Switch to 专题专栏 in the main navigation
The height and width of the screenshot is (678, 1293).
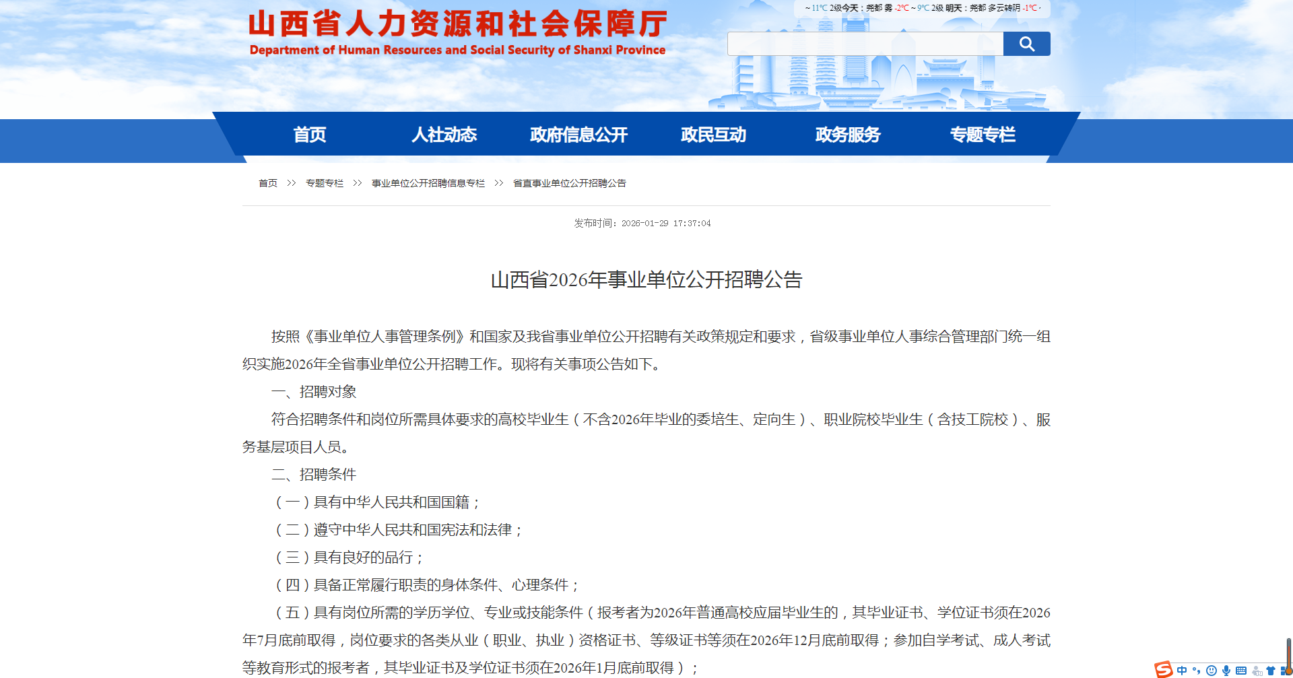tap(983, 135)
